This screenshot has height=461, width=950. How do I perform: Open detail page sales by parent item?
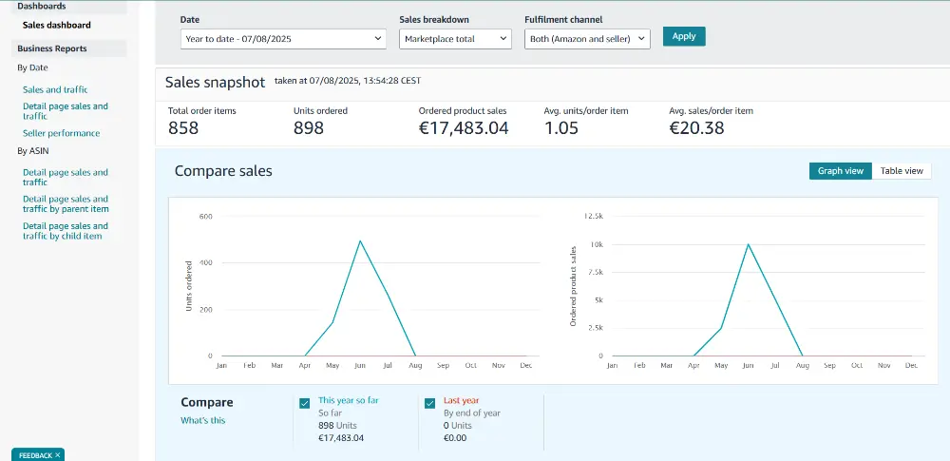[66, 203]
